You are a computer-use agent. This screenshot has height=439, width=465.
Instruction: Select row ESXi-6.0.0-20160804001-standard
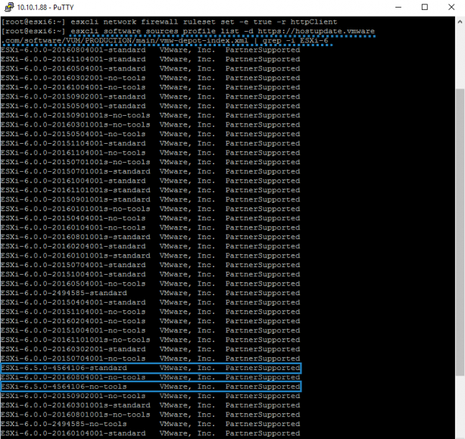click(x=151, y=50)
